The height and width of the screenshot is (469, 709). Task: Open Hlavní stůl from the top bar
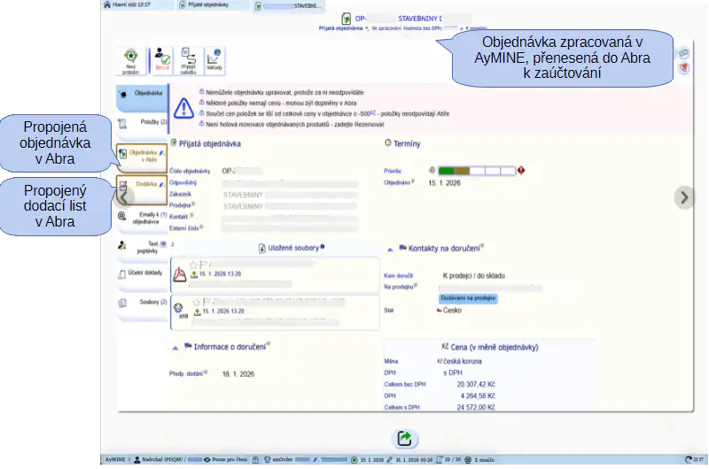point(124,4)
